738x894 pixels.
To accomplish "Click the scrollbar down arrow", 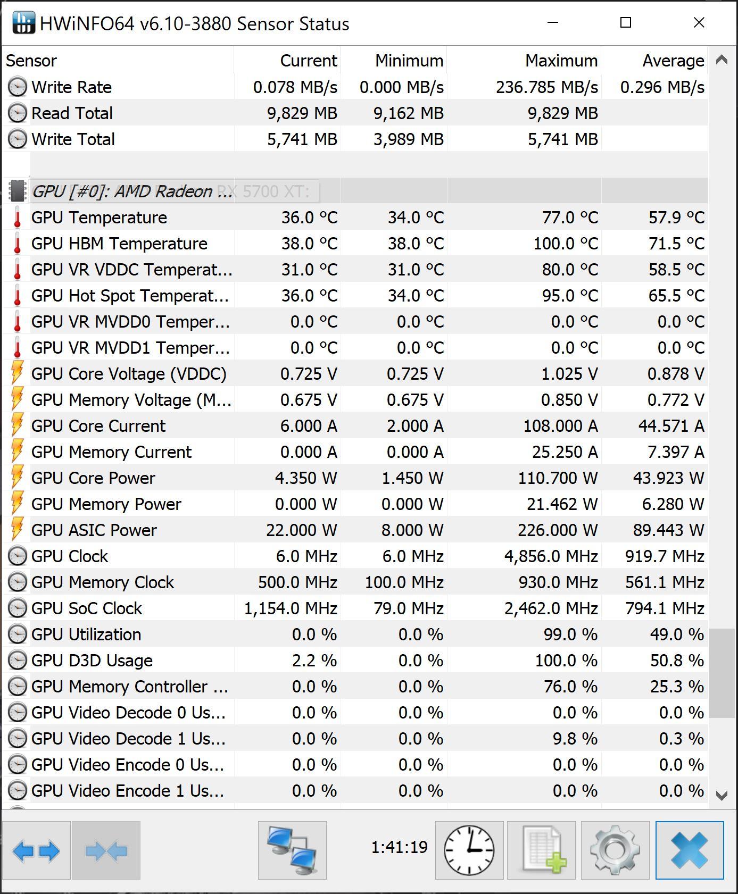I will 722,796.
